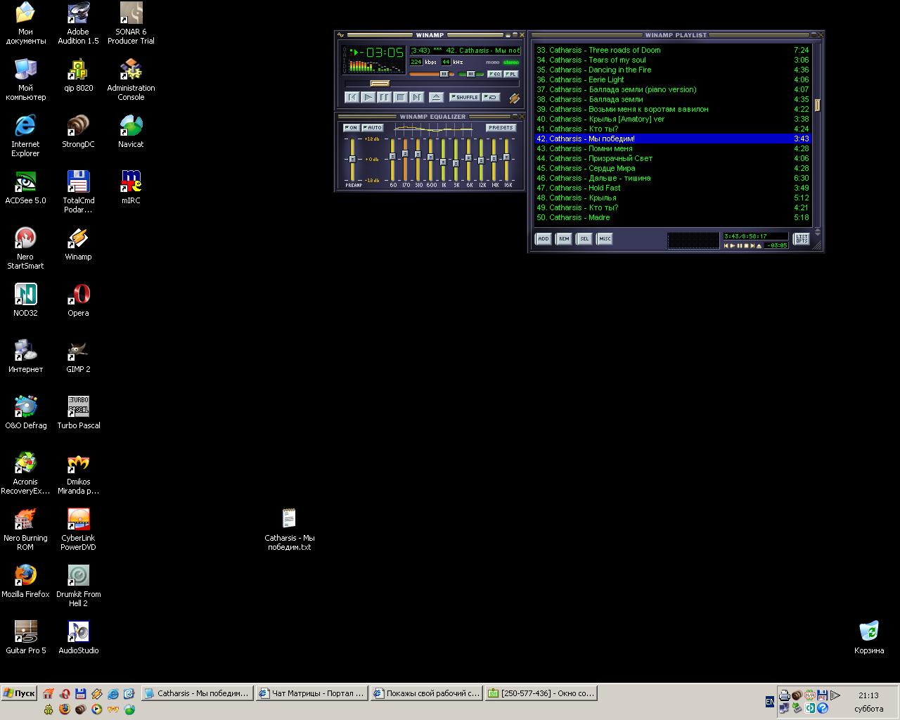The width and height of the screenshot is (900, 720).
Task: Open the Пуск start menu
Action: 19,693
